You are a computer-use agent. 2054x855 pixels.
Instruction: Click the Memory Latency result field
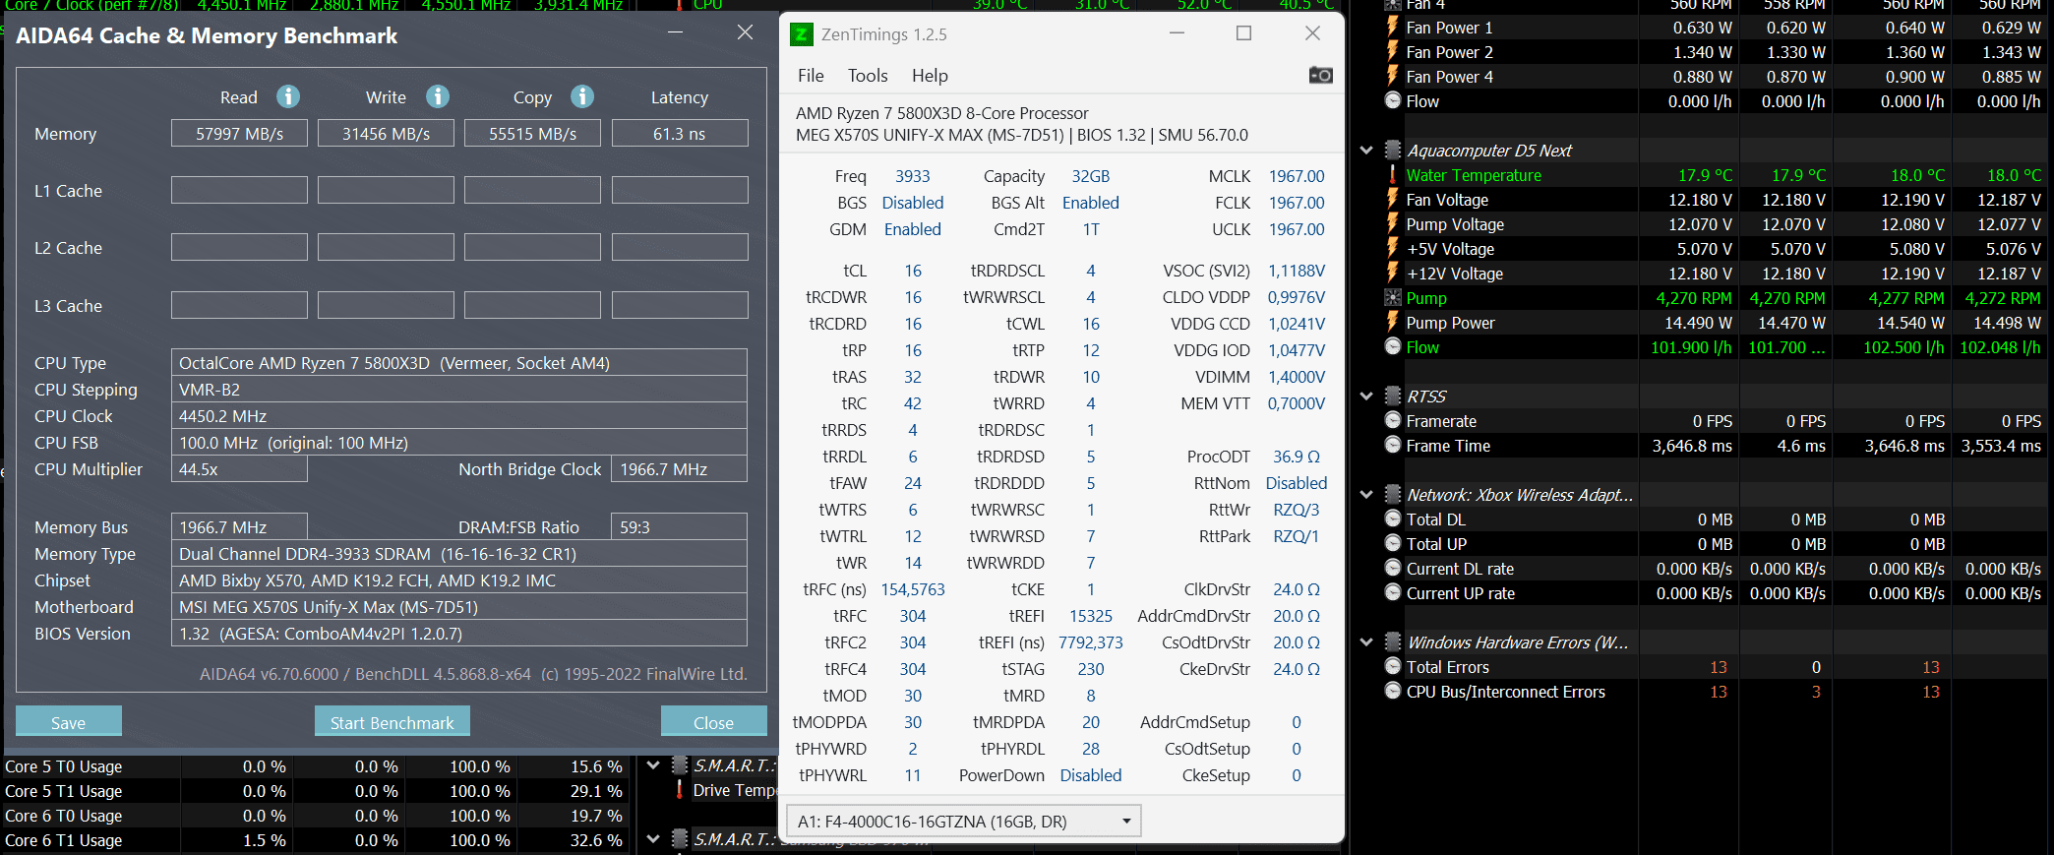click(680, 134)
